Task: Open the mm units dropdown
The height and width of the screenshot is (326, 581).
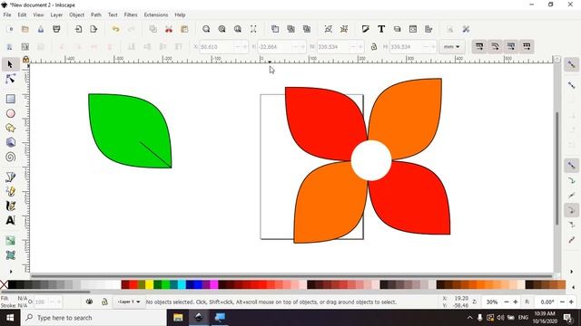Action: coord(452,47)
